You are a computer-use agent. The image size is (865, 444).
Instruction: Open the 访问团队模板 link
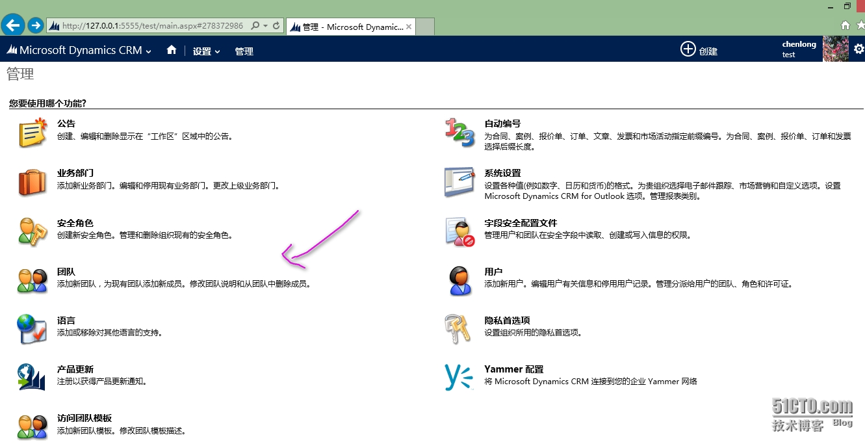pos(84,418)
